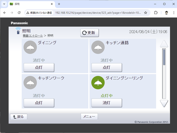The height and width of the screenshot is (133, 177).
Task: Reload the page with browser refresh icon
Action: tap(19, 13)
